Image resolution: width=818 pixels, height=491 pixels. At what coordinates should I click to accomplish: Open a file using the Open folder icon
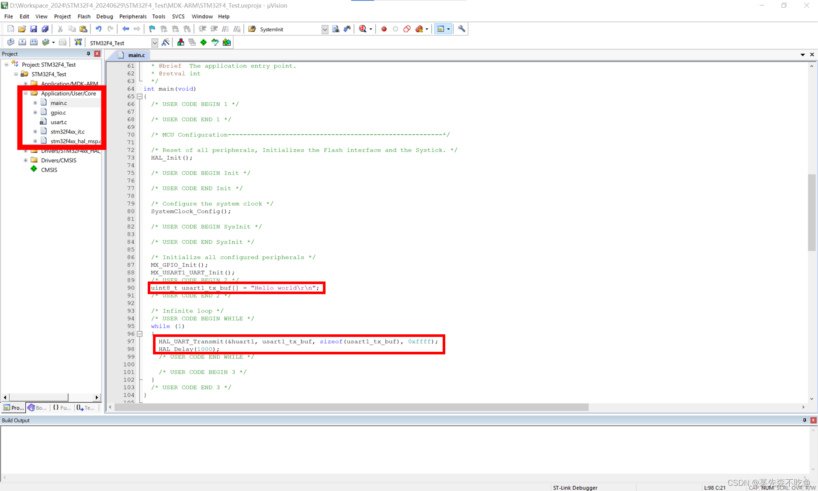pyautogui.click(x=22, y=29)
